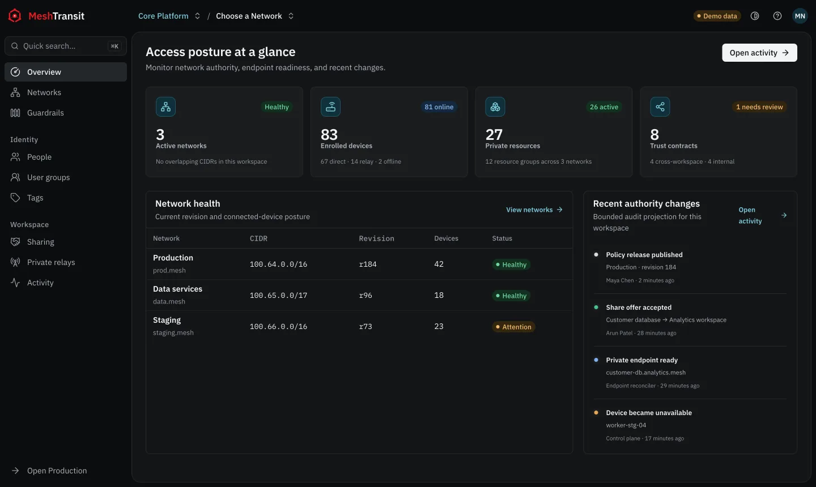The image size is (816, 487).
Task: Click the Tags icon in sidebar
Action: click(x=15, y=198)
